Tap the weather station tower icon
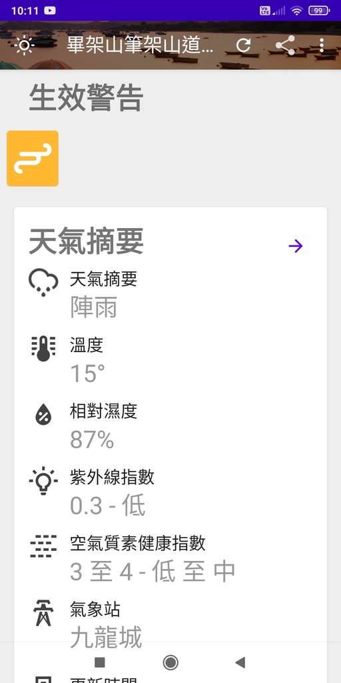 click(x=43, y=612)
